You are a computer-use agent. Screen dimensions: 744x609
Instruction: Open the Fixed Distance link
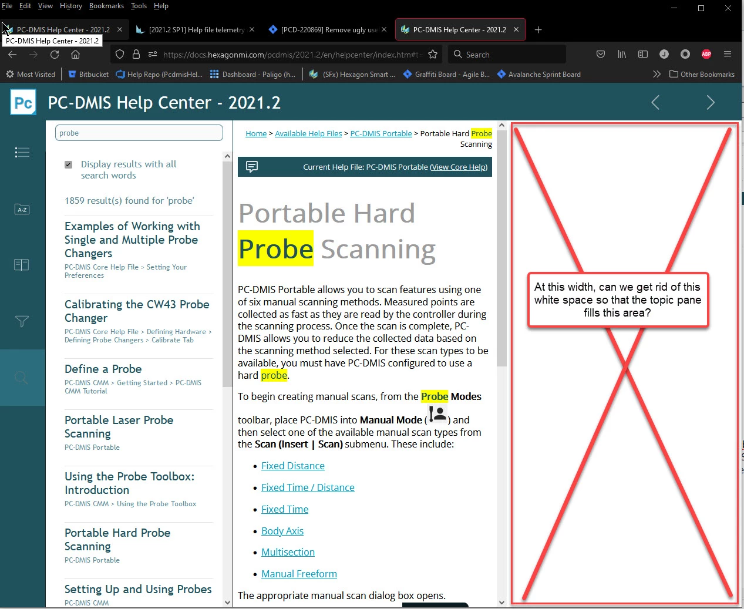293,466
